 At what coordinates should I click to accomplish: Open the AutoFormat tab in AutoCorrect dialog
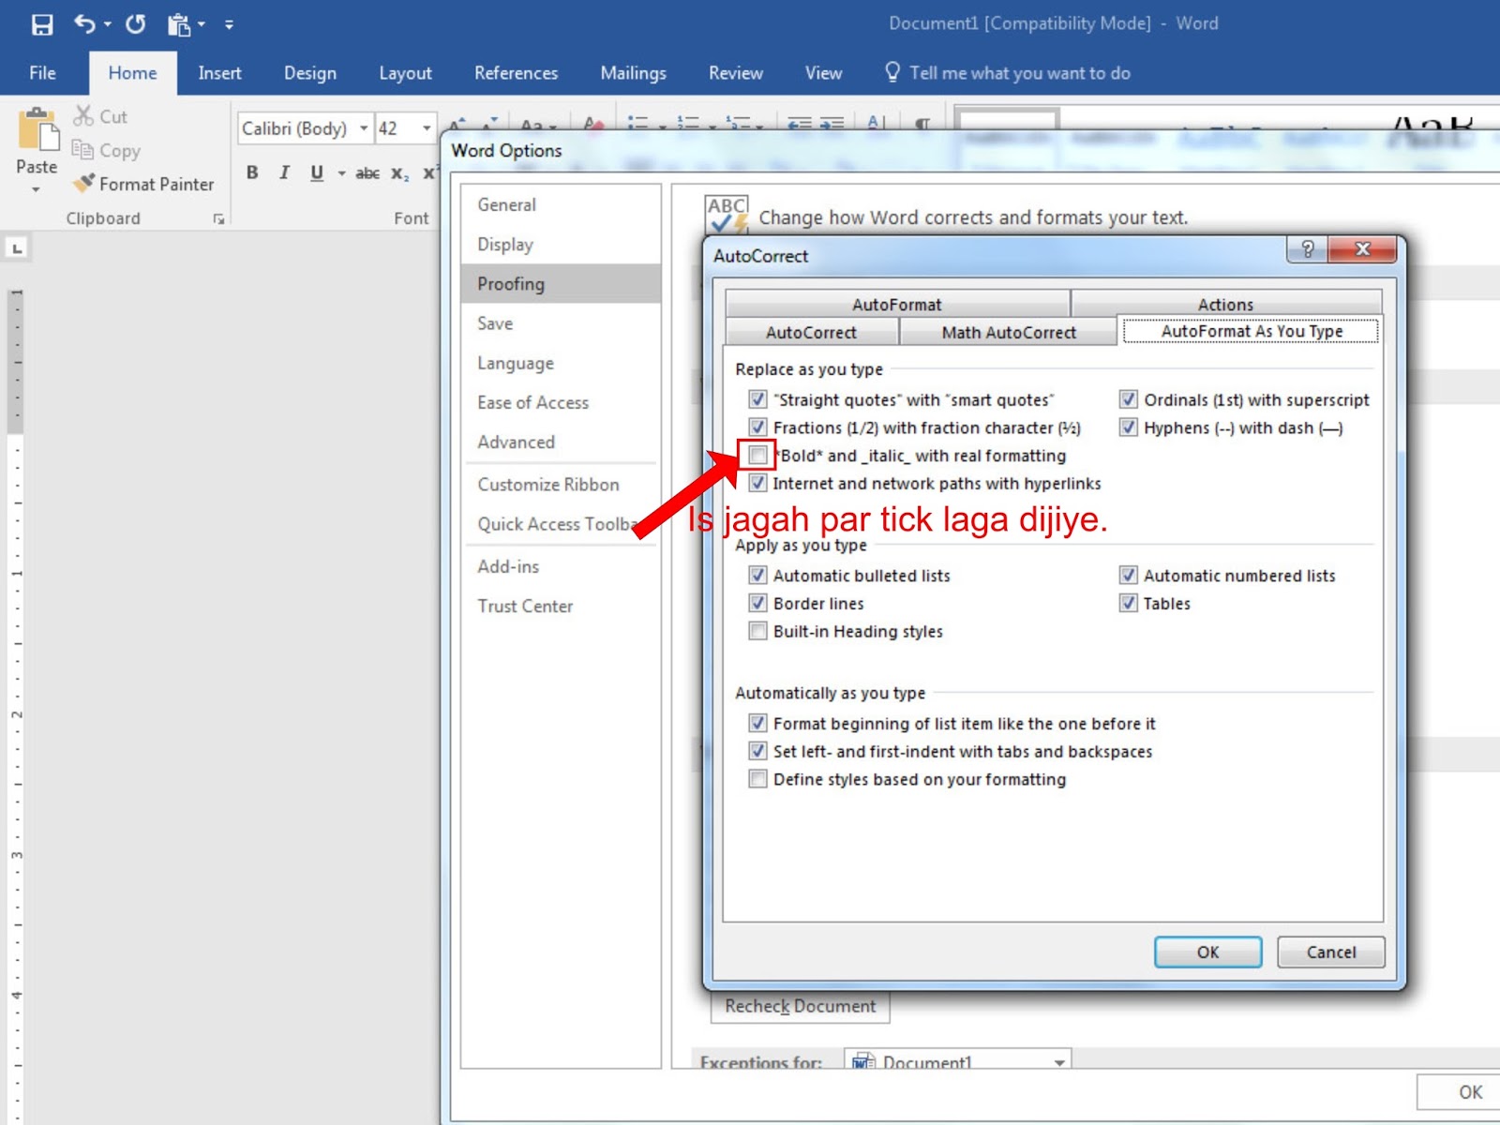tap(897, 304)
